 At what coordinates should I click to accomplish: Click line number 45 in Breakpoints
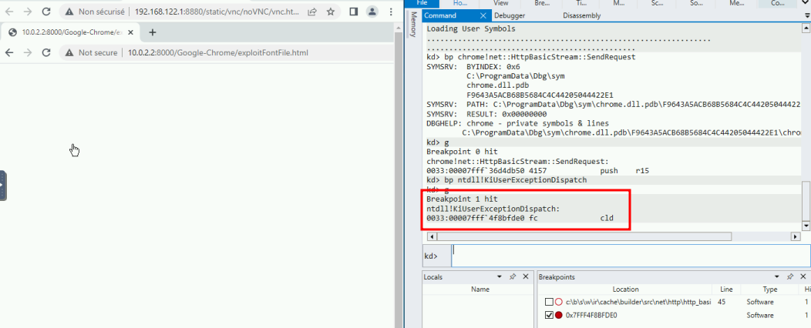pyautogui.click(x=722, y=302)
